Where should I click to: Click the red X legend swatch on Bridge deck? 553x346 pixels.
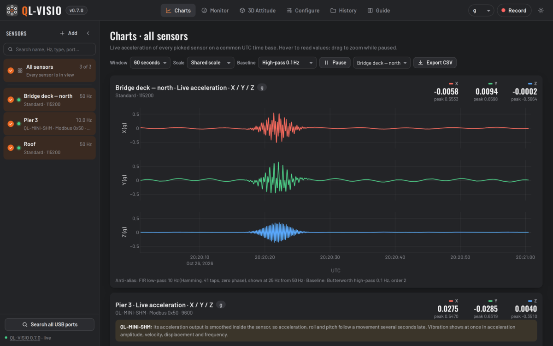tap(451, 84)
